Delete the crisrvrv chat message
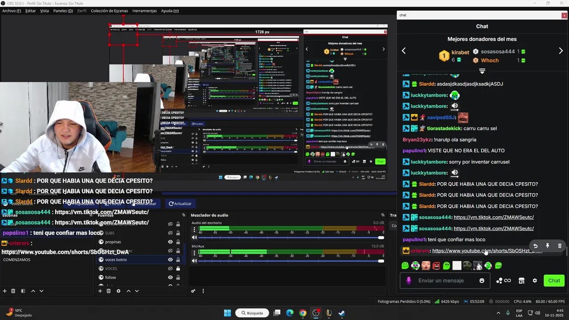The height and width of the screenshot is (320, 569). coord(560,246)
